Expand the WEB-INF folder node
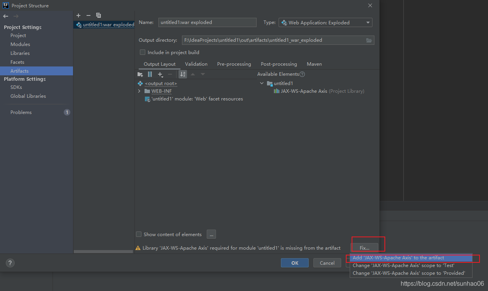This screenshot has height=291, width=488. point(139,91)
